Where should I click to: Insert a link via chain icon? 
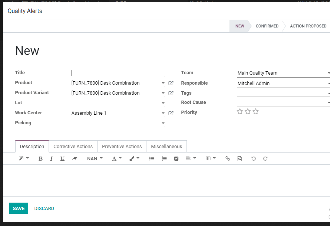228,158
